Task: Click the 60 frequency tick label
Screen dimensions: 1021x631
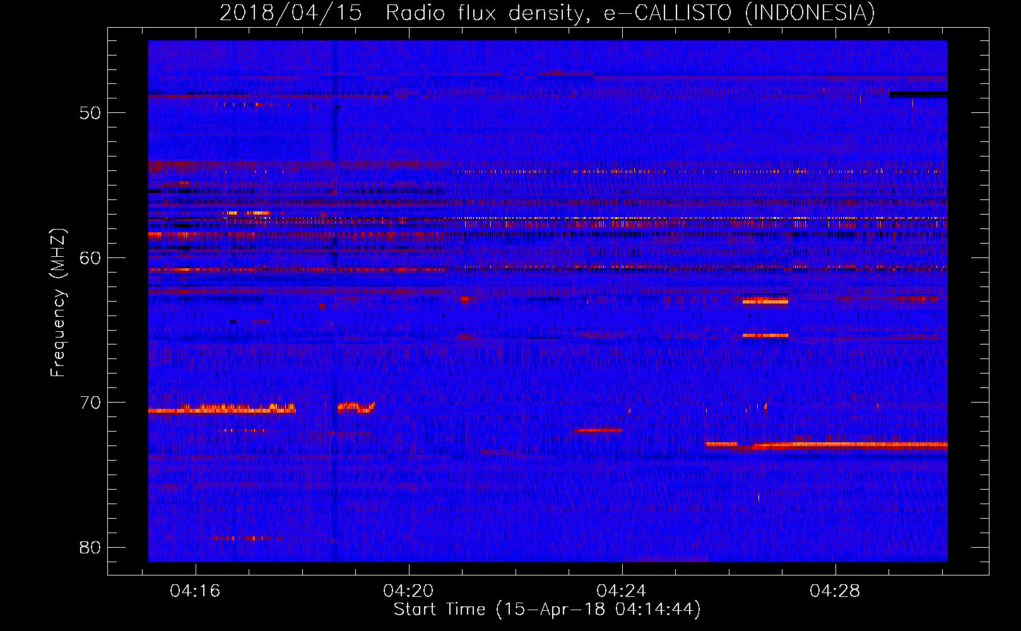Action: [90, 257]
